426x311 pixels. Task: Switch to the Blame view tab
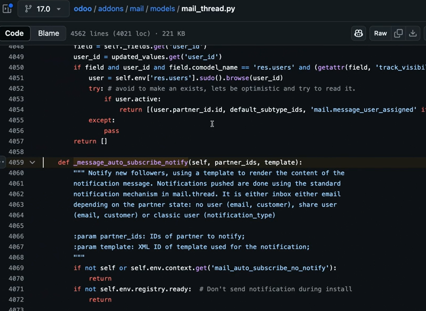pyautogui.click(x=48, y=33)
